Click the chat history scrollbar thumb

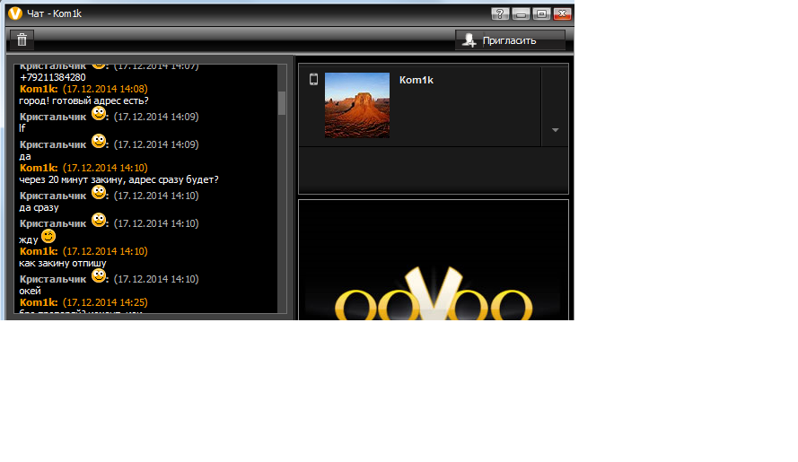pyautogui.click(x=282, y=103)
